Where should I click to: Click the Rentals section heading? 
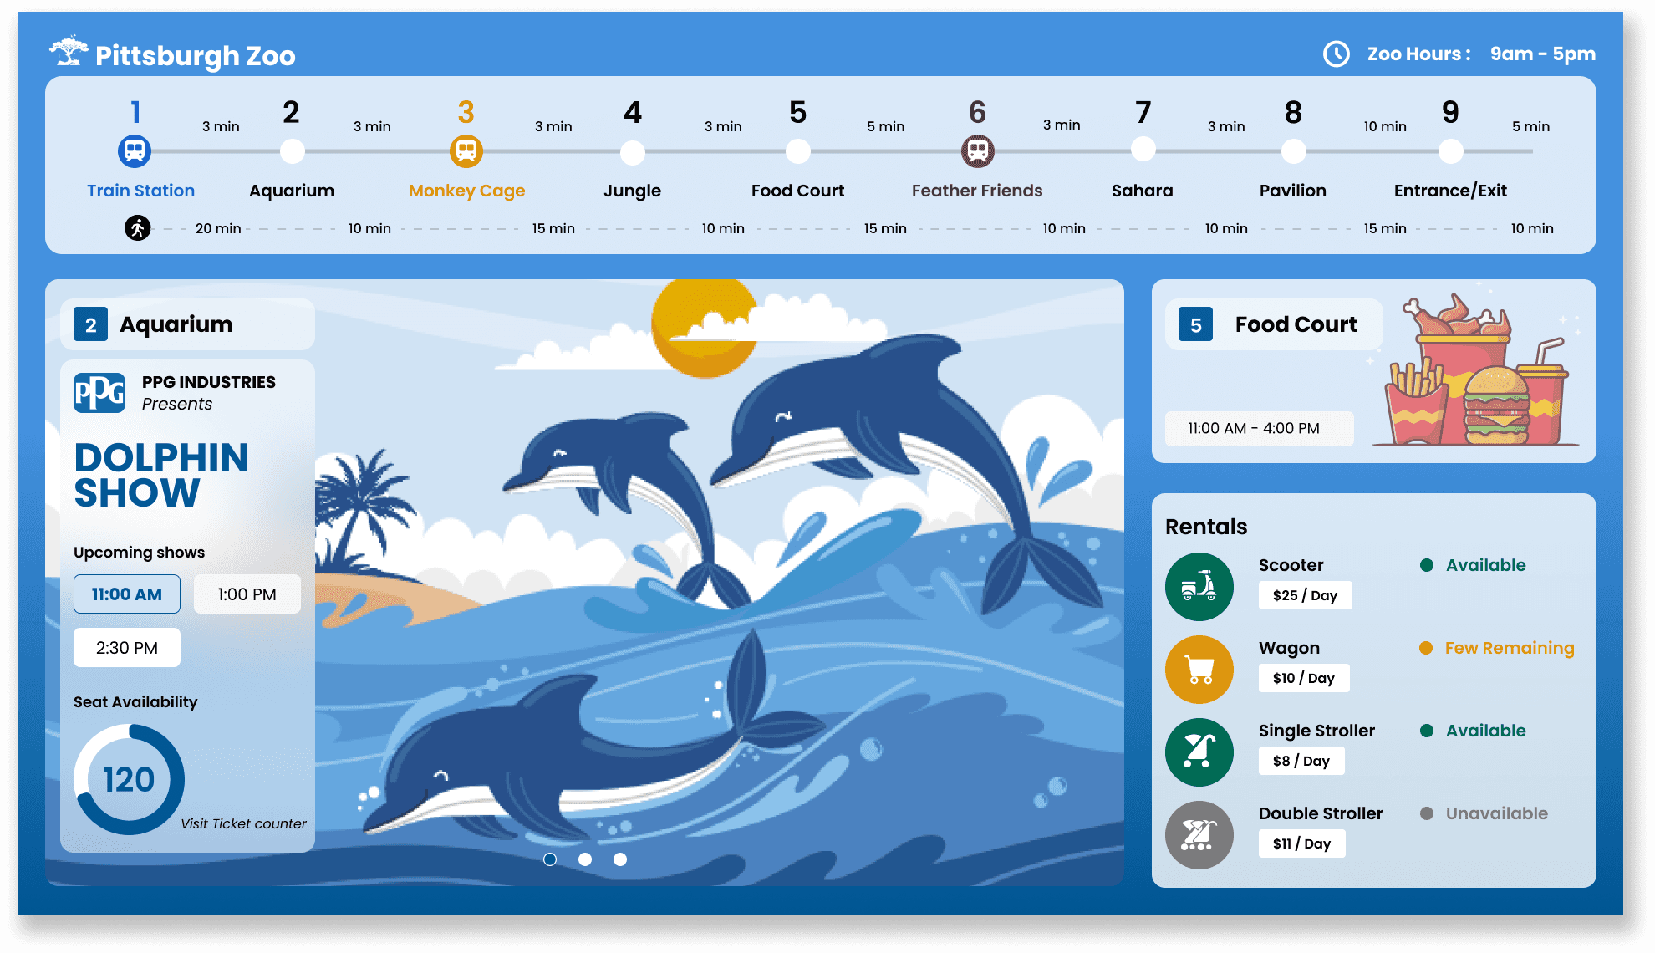(x=1206, y=527)
